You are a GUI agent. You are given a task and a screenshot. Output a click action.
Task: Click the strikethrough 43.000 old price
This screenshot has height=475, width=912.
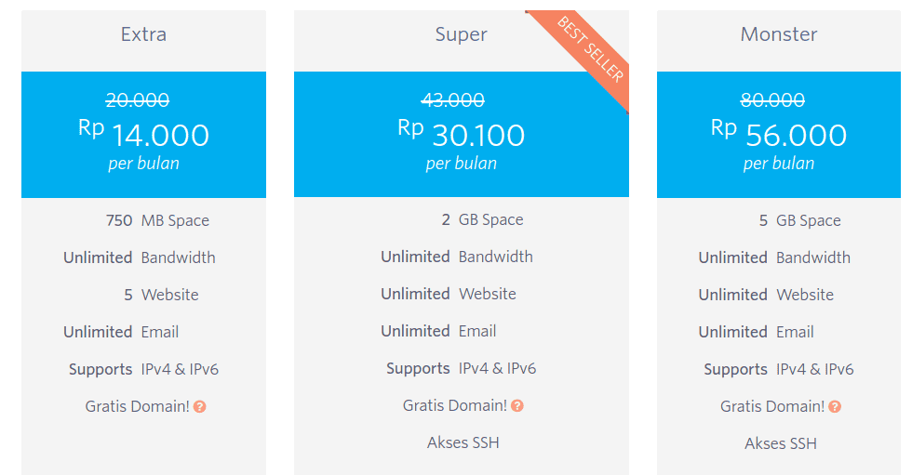click(453, 100)
